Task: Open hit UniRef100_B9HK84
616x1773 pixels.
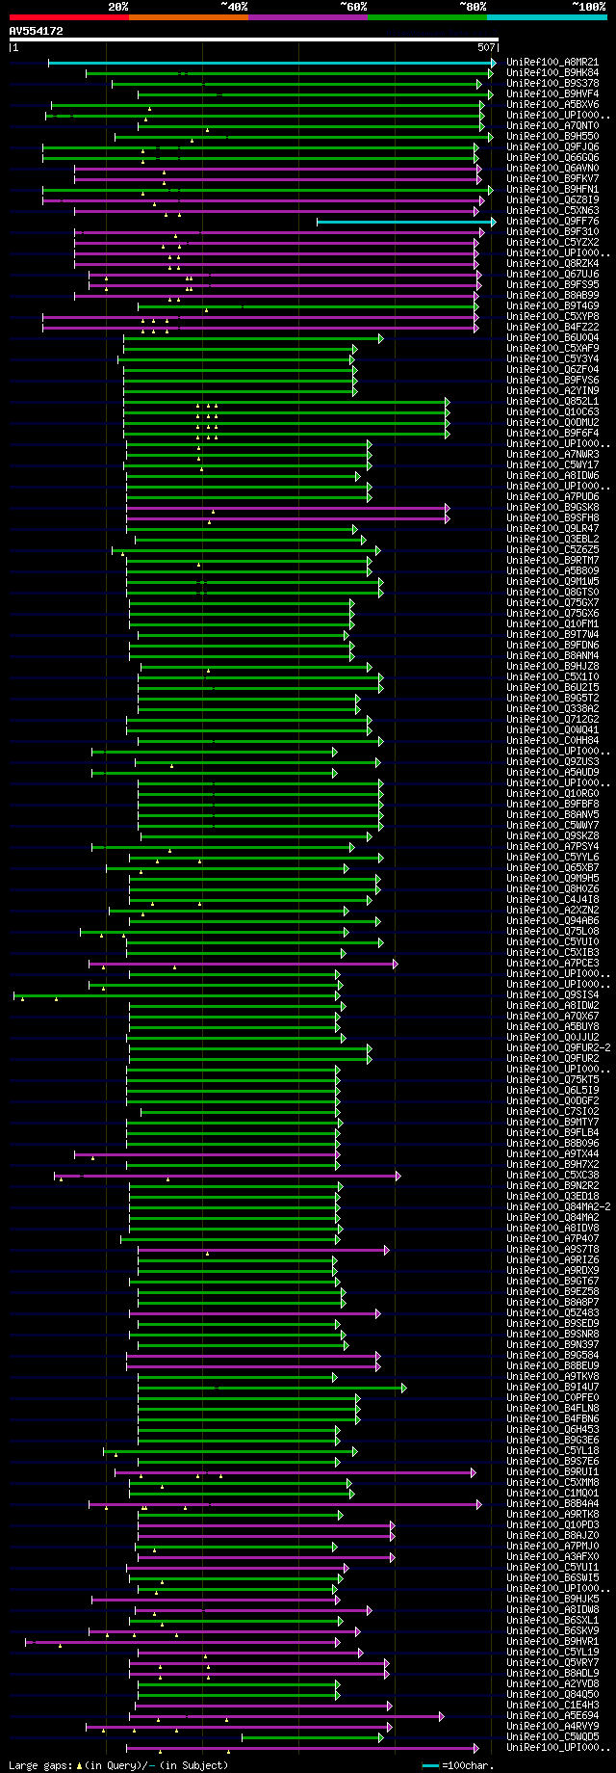Action: click(552, 73)
